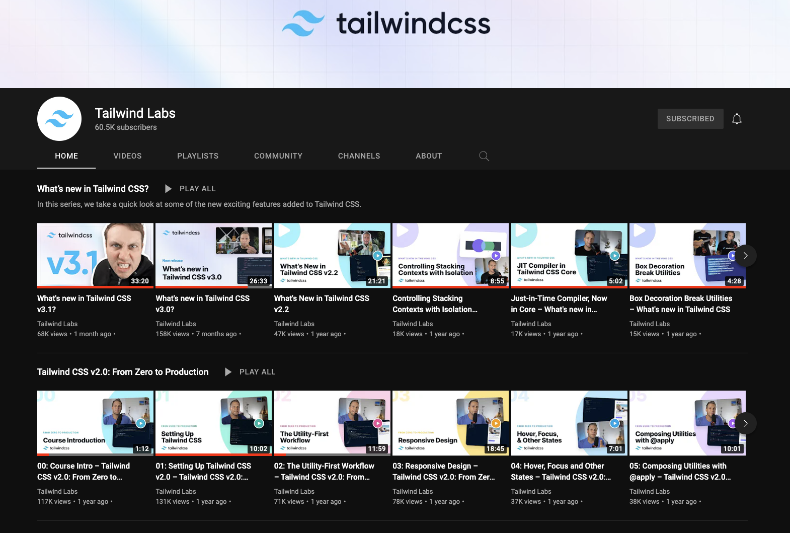Click title '00: Course Intro – Tailwind CSS v2.0'
This screenshot has height=533, width=790.
(84, 472)
